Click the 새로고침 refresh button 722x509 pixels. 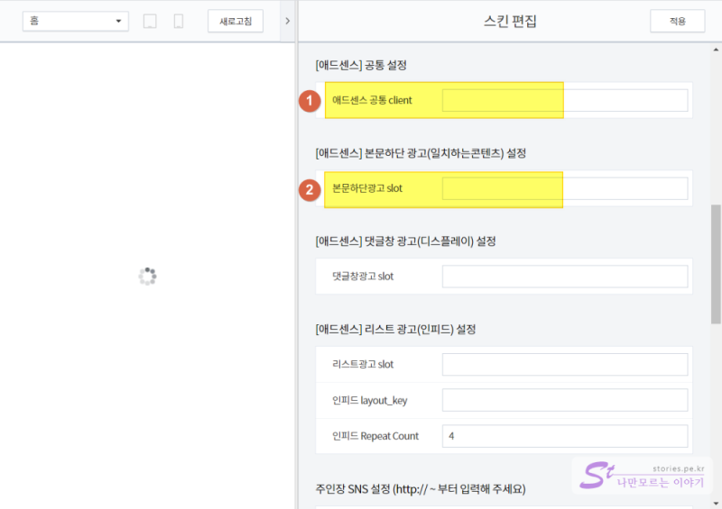coord(236,21)
